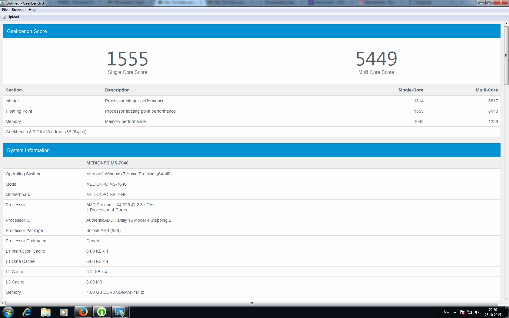Click the volume speaker tray icon
This screenshot has width=509, height=318.
[477, 312]
